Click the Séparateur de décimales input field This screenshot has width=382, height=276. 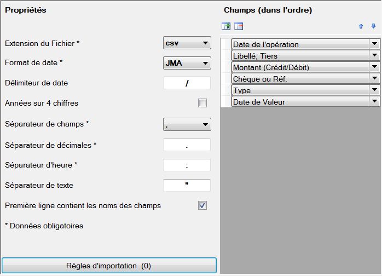pos(187,145)
